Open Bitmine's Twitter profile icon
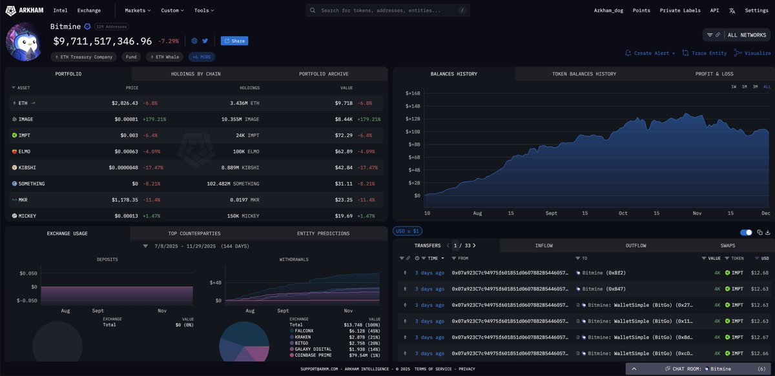775x376 pixels. [205, 41]
